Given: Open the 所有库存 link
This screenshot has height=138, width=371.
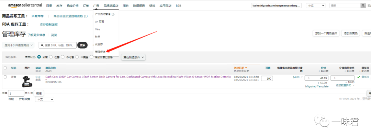Looking at the screenshot, I should pyautogui.click(x=38, y=16).
